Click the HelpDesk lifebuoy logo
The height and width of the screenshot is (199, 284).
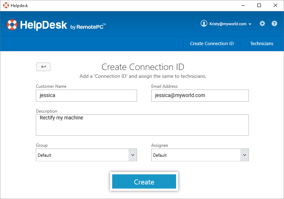point(12,25)
